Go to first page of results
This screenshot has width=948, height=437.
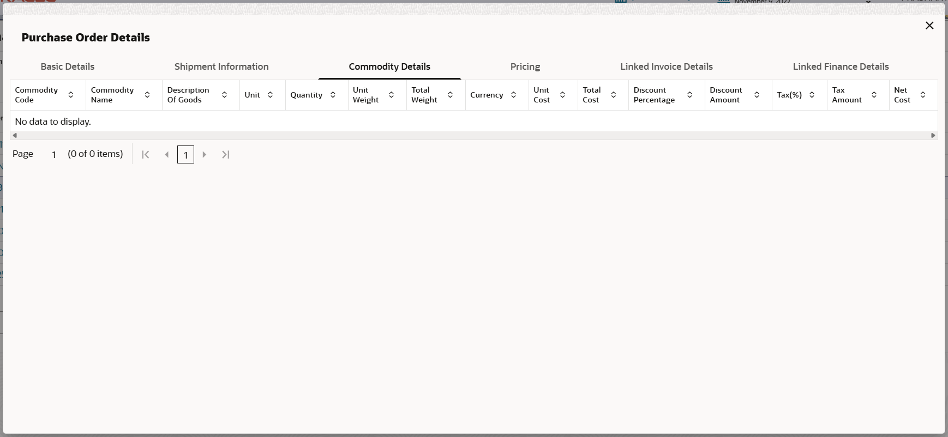(146, 155)
